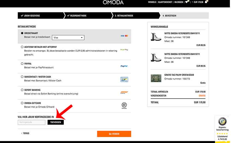Click the OMODA logo in header
This screenshot has height=143, width=231.
(x=113, y=2)
